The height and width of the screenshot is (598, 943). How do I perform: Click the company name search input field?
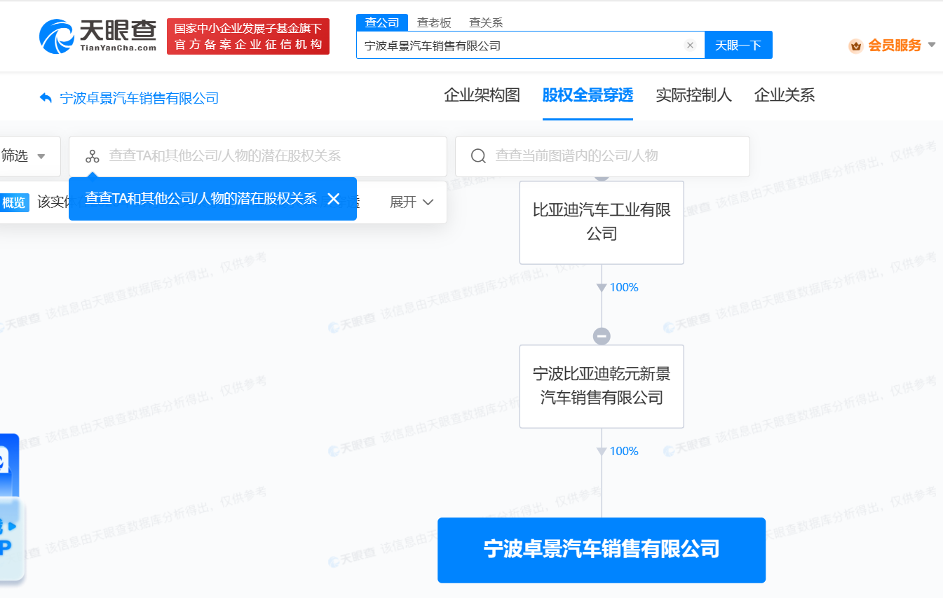tap(526, 44)
